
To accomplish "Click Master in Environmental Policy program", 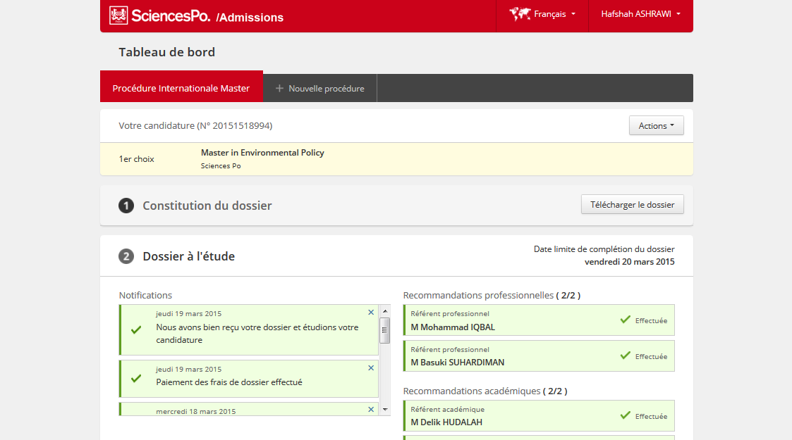I will pos(262,153).
